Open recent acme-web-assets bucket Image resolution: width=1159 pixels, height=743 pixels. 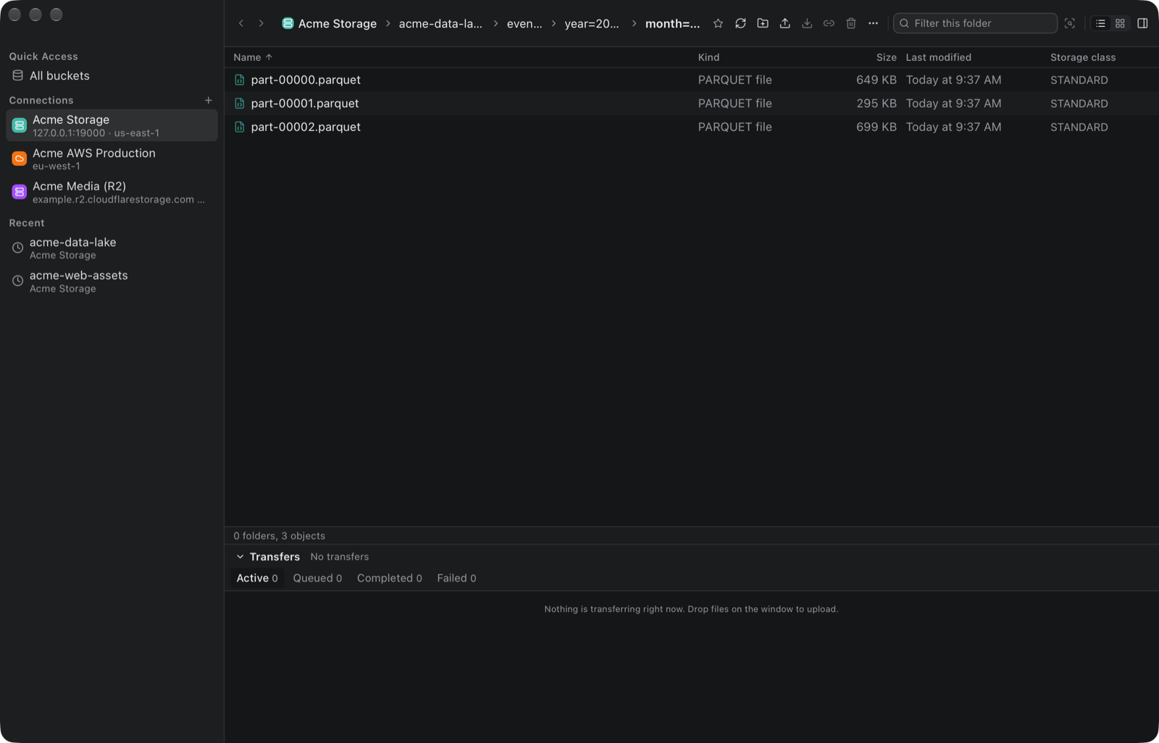[x=112, y=281]
